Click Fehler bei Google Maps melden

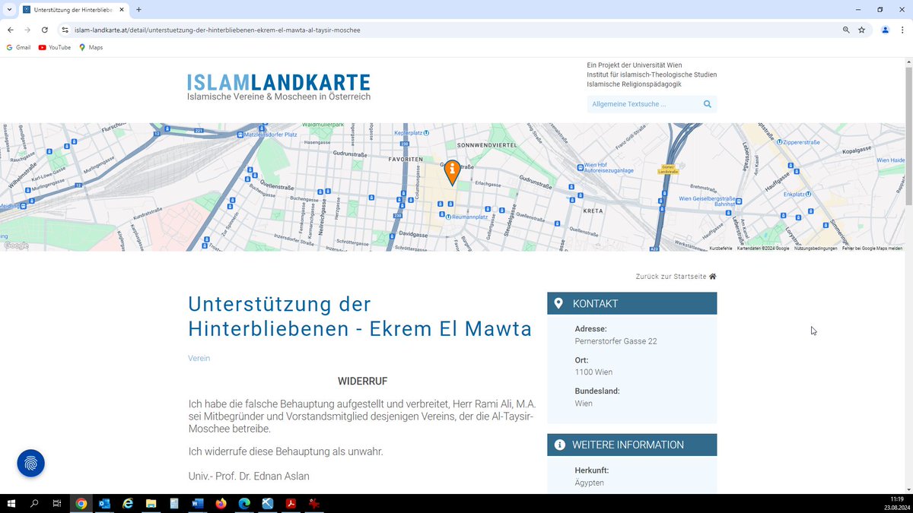872,249
